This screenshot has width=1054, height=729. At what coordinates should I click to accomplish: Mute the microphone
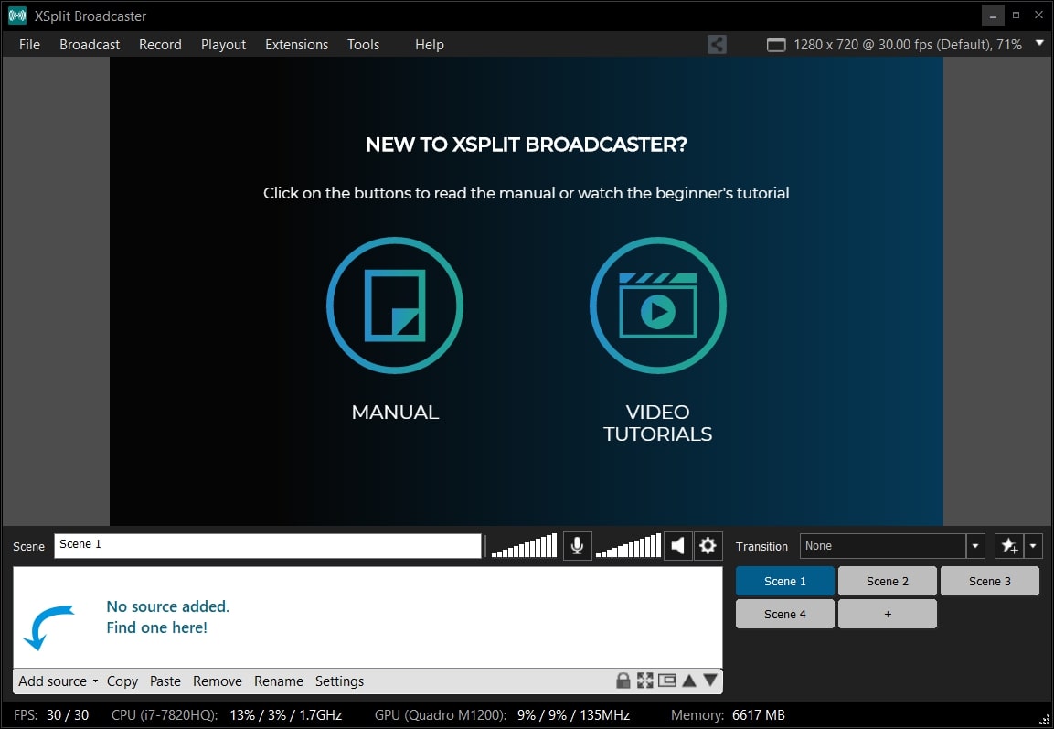577,546
